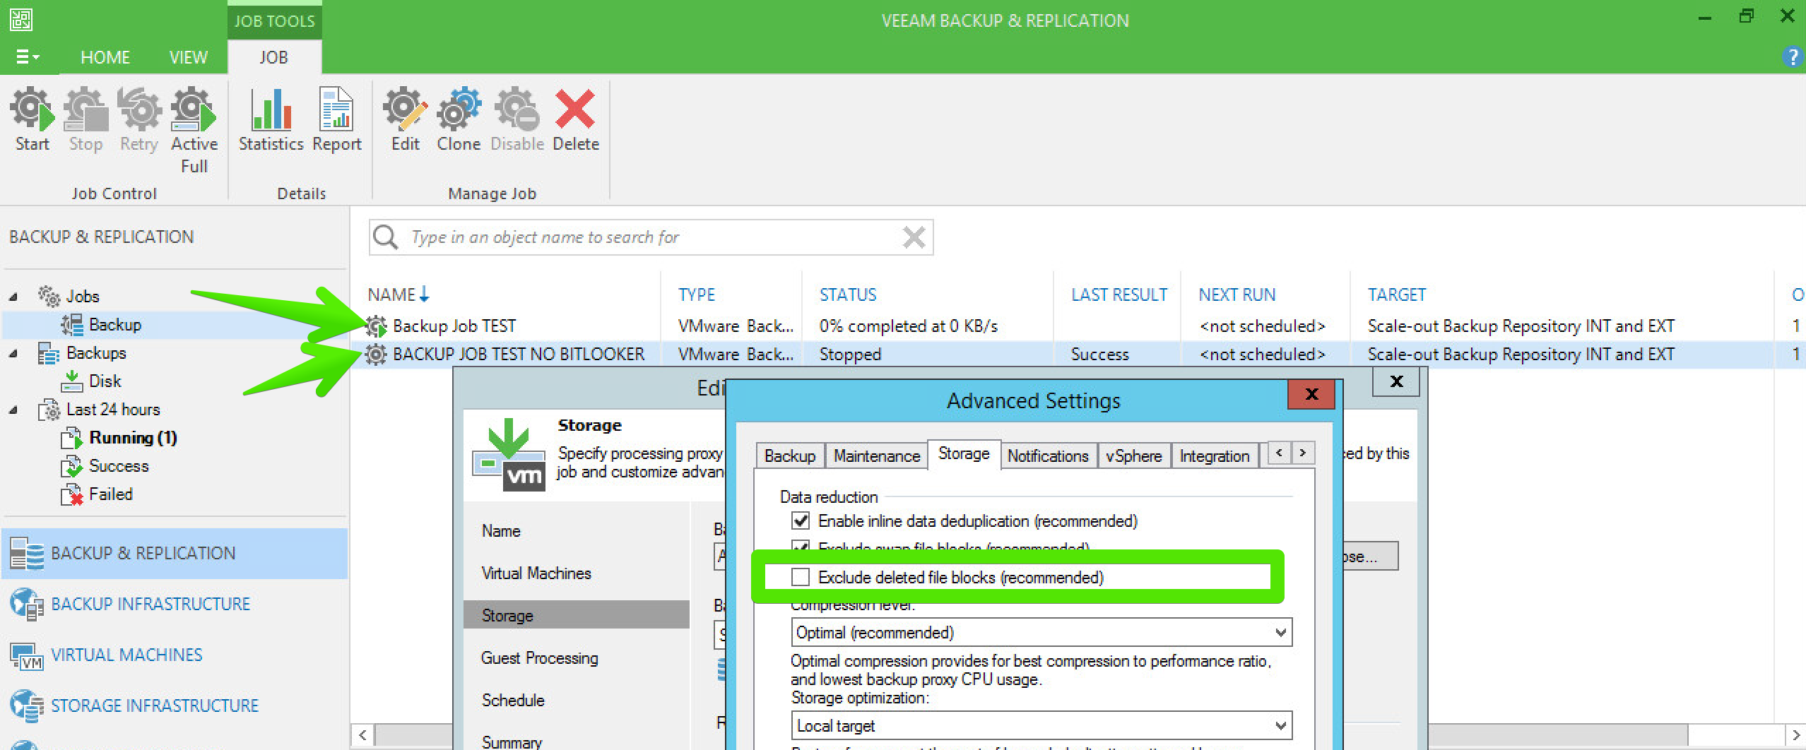Go to Schedule wizard step
The width and height of the screenshot is (1806, 750).
pos(513,701)
